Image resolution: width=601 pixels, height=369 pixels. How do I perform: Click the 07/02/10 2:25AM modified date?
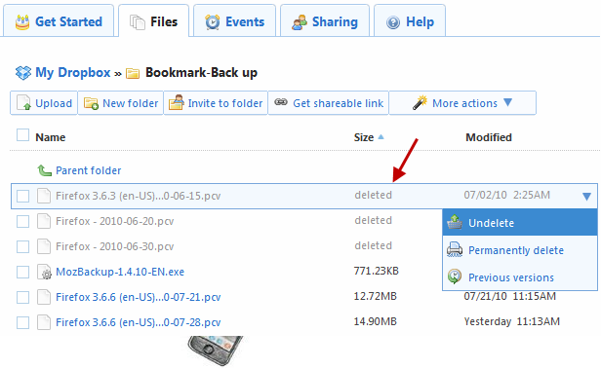pyautogui.click(x=507, y=195)
